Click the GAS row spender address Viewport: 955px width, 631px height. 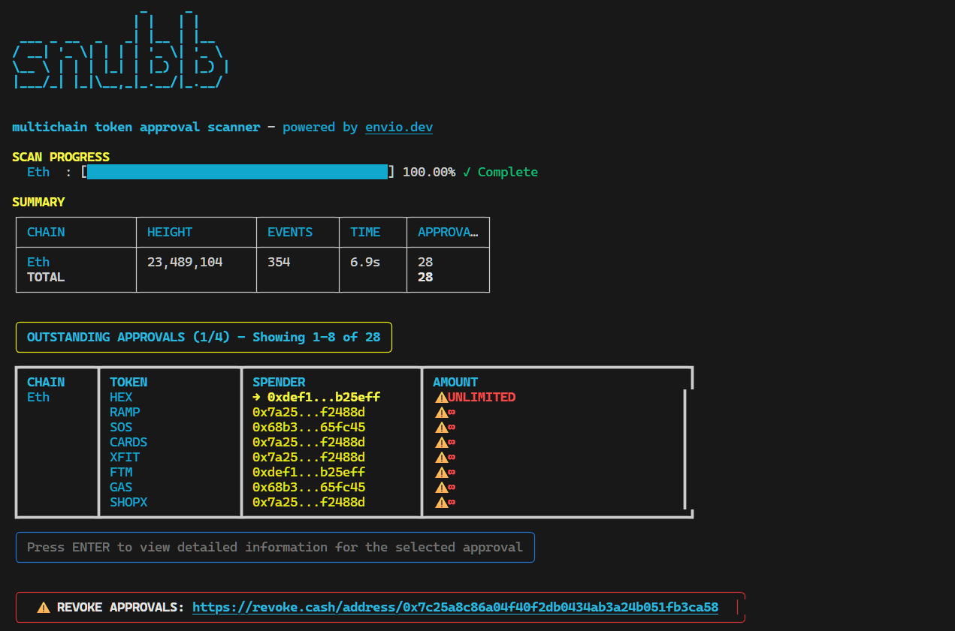308,488
